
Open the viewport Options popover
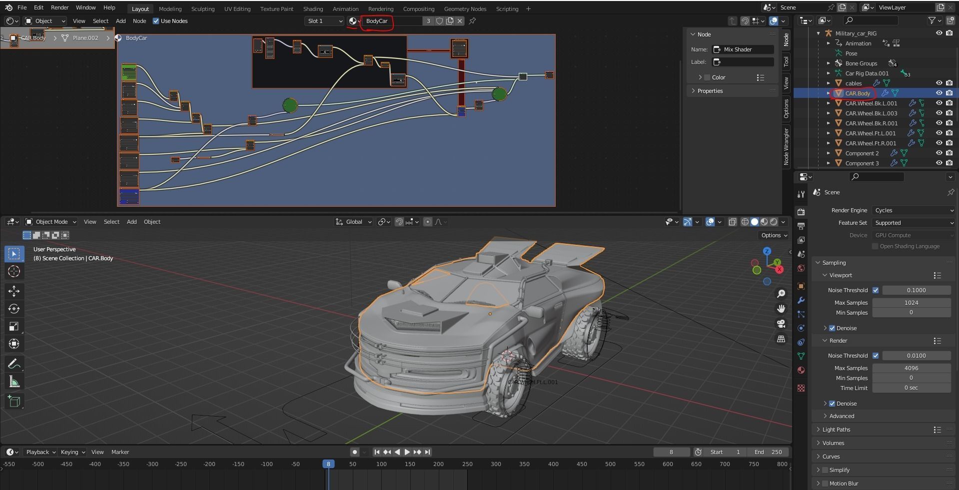(774, 235)
